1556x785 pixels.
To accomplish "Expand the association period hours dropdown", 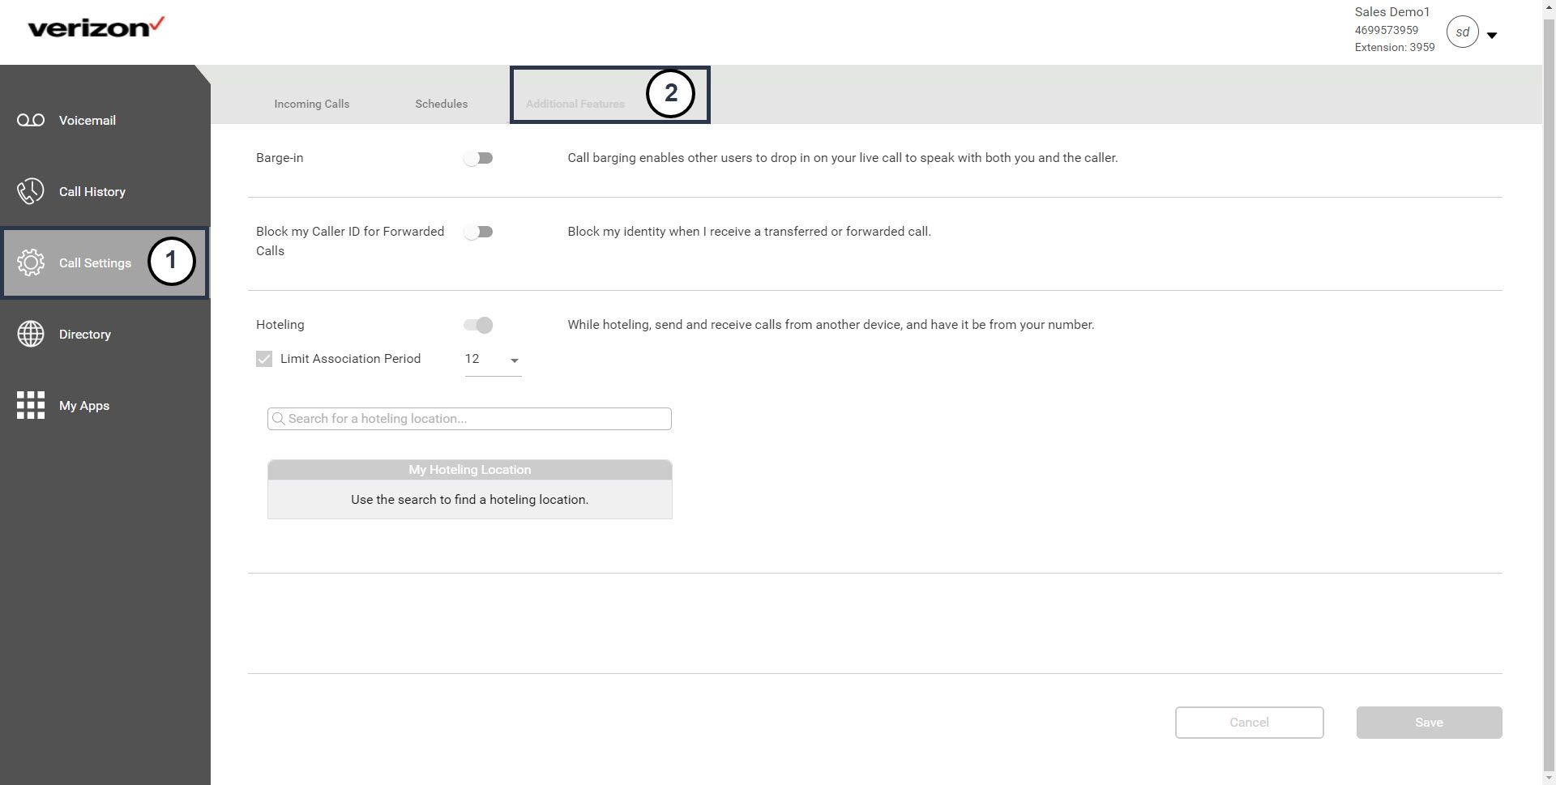I will (513, 360).
